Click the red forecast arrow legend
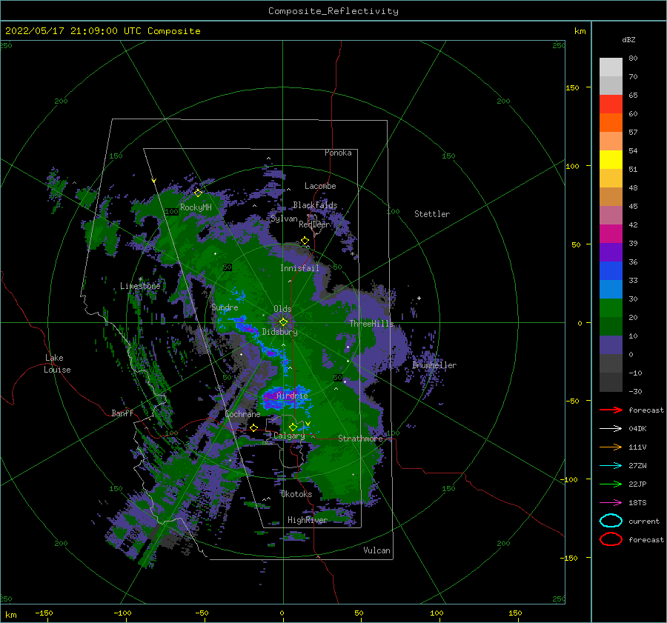This screenshot has width=667, height=623. tap(611, 410)
